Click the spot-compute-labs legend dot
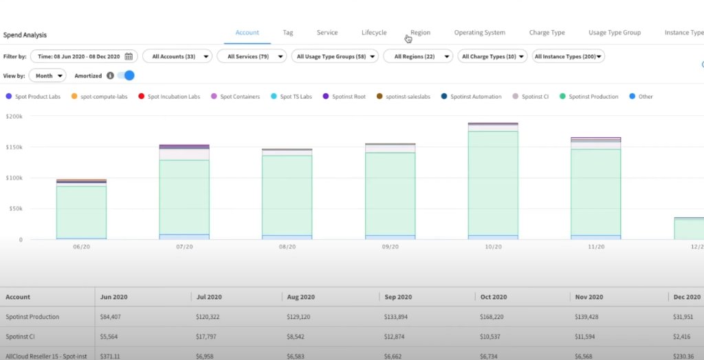The width and height of the screenshot is (704, 360). [74, 97]
